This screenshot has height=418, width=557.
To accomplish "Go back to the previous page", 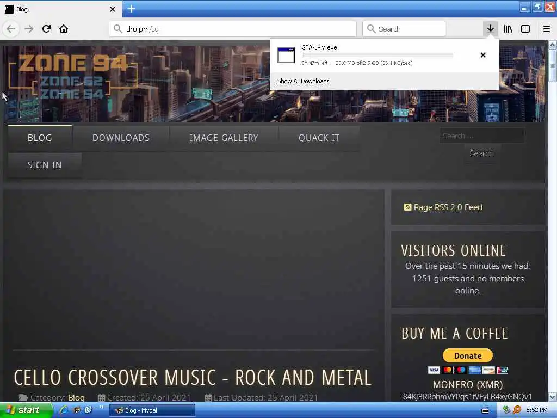I will click(11, 29).
